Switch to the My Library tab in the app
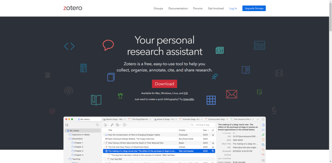 89,119
